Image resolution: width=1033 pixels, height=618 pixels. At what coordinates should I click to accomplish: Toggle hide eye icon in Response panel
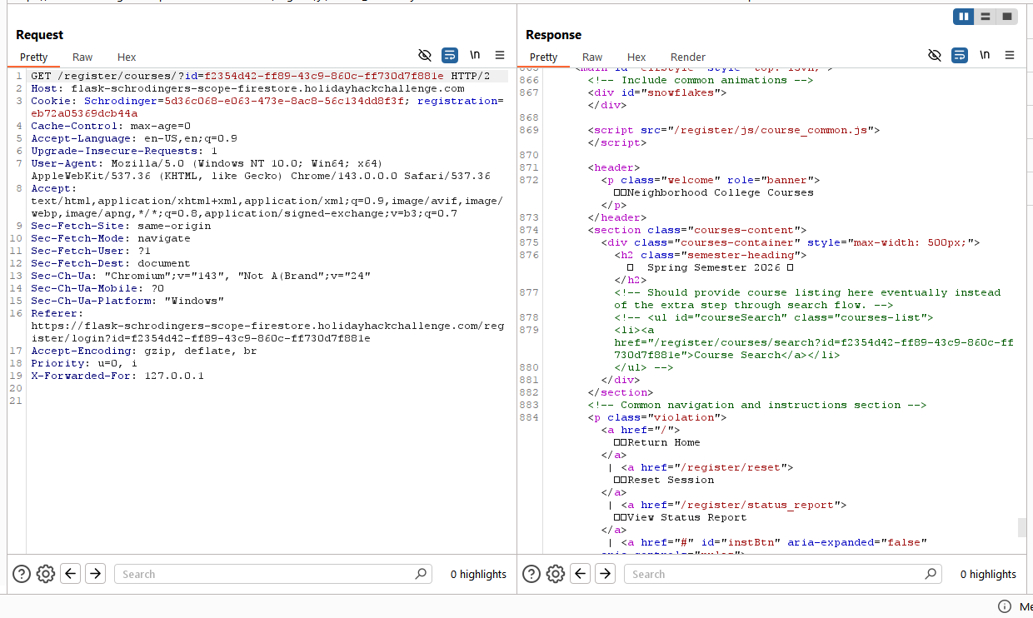point(935,55)
